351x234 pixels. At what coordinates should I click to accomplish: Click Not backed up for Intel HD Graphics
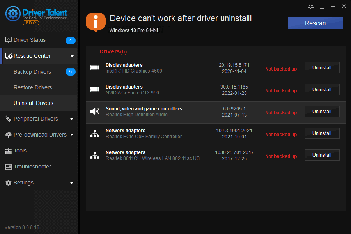(281, 69)
